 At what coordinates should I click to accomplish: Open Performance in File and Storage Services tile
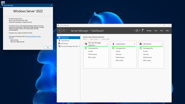pyautogui.click(x=92, y=54)
